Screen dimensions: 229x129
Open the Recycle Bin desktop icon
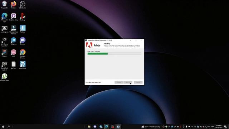(4, 5)
